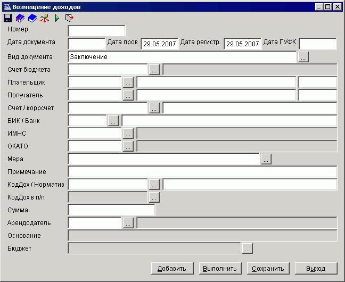
Task: Focus the Сумма input field
Action: coord(111,210)
